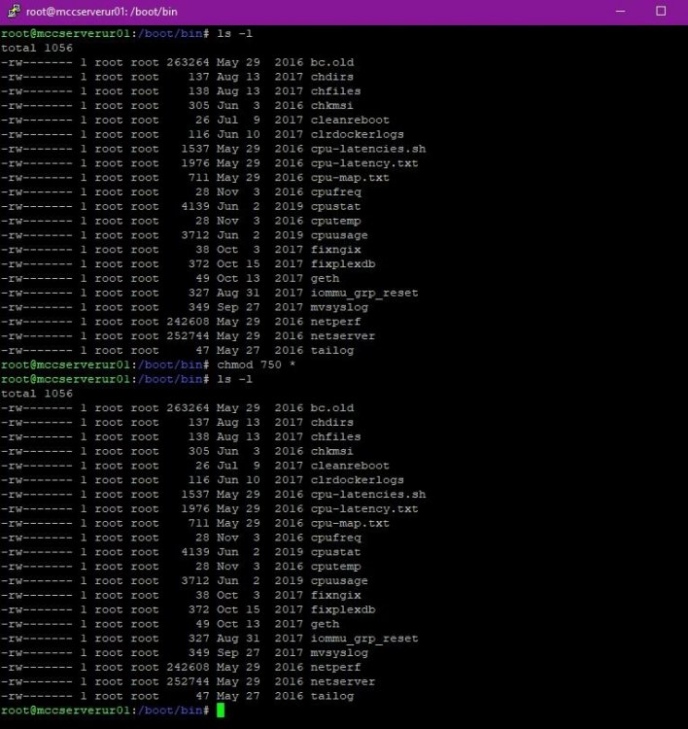Select cpufreq in the listing after chmod
The height and width of the screenshot is (729, 688).
[x=335, y=538]
